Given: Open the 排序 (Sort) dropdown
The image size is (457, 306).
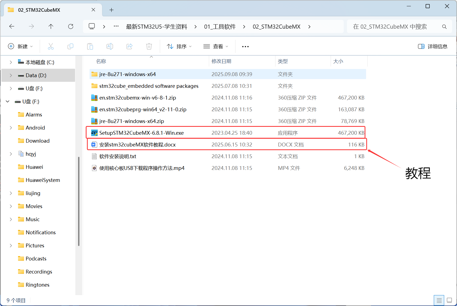Looking at the screenshot, I should (179, 46).
